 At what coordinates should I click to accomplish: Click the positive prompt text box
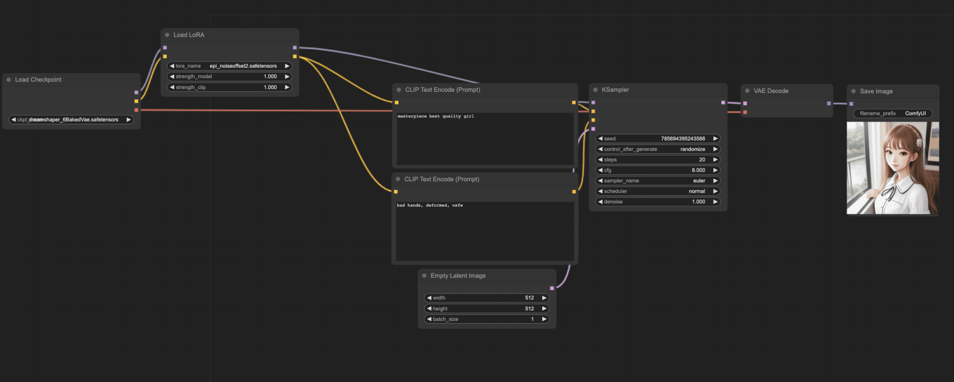[485, 139]
